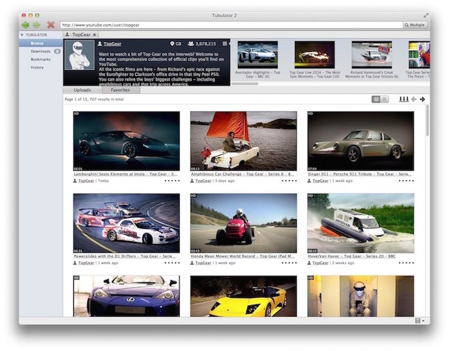Screen dimensions: 449x351
Task: Click the rating dots under Singer 911 video
Action: [x=406, y=181]
